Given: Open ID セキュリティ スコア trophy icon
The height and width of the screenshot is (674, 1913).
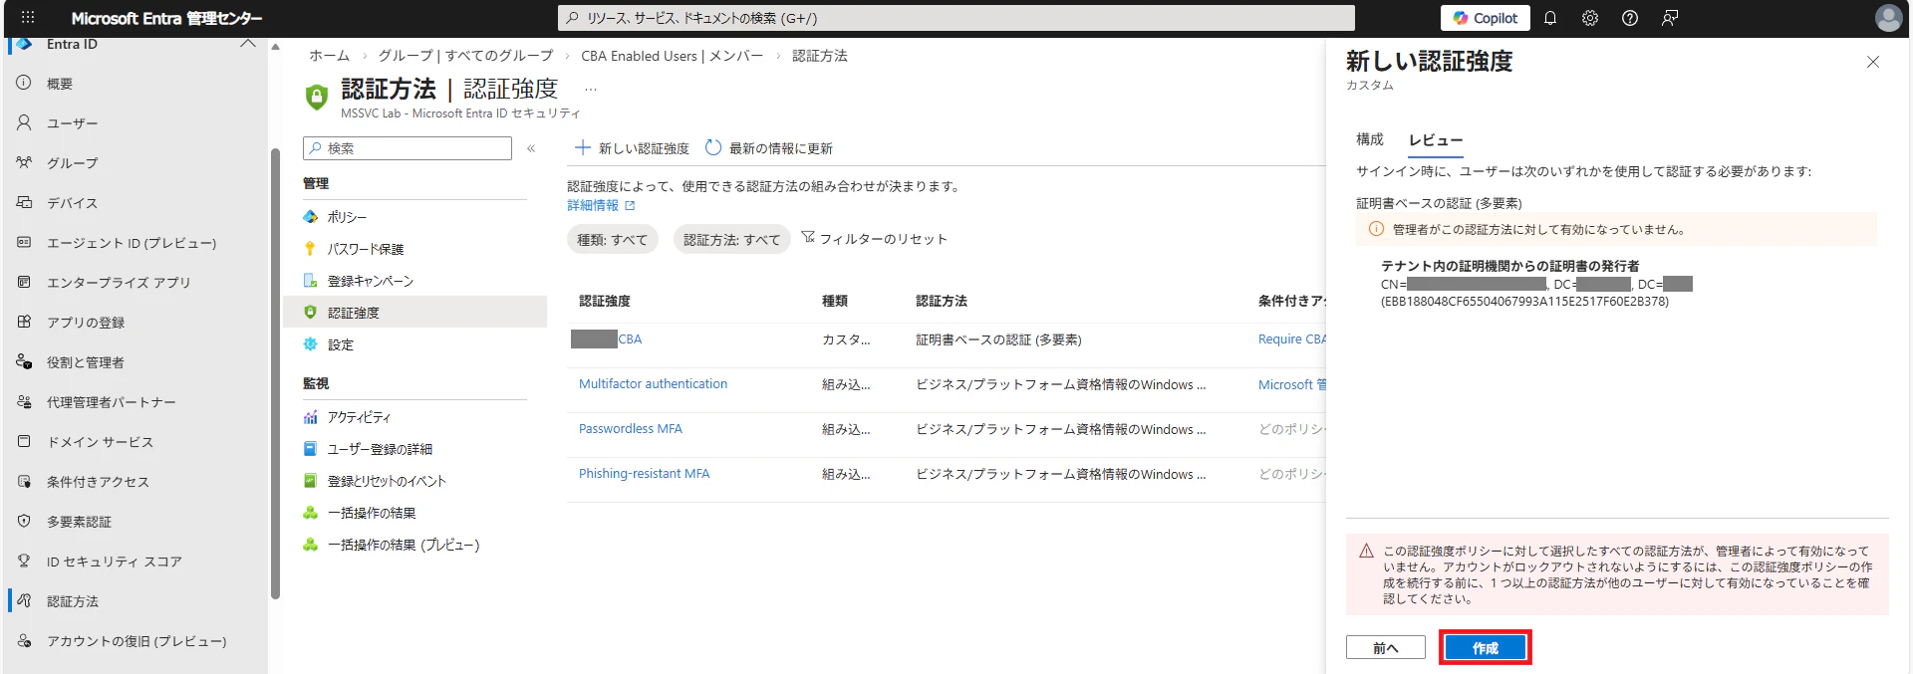Looking at the screenshot, I should [24, 561].
